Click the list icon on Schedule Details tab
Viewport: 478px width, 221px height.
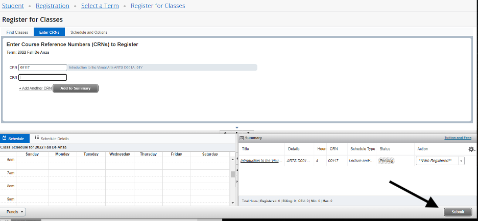coord(37,138)
